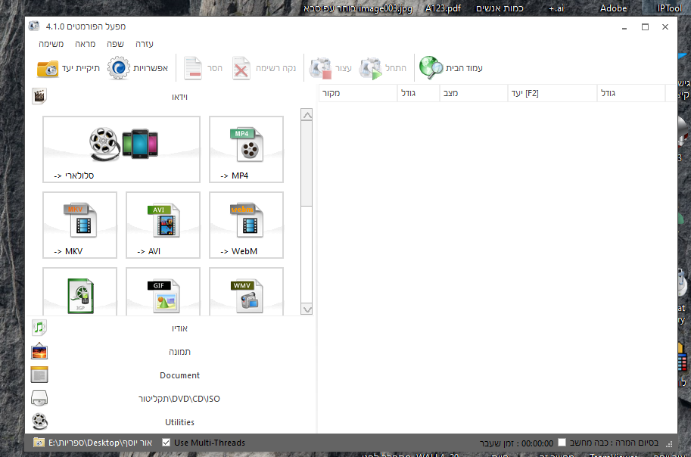Click the Status (מצב) column header
This screenshot has height=457, width=691.
tap(473, 93)
